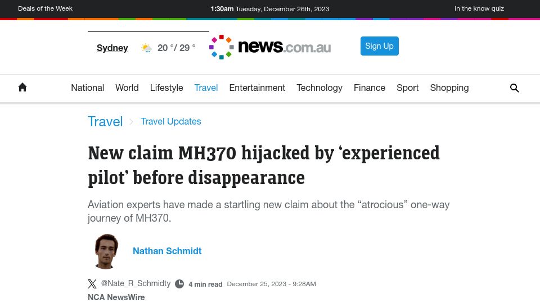Viewport: 540px width, 303px height.
Task: Open the Nathan Schmidt author link
Action: tap(167, 251)
